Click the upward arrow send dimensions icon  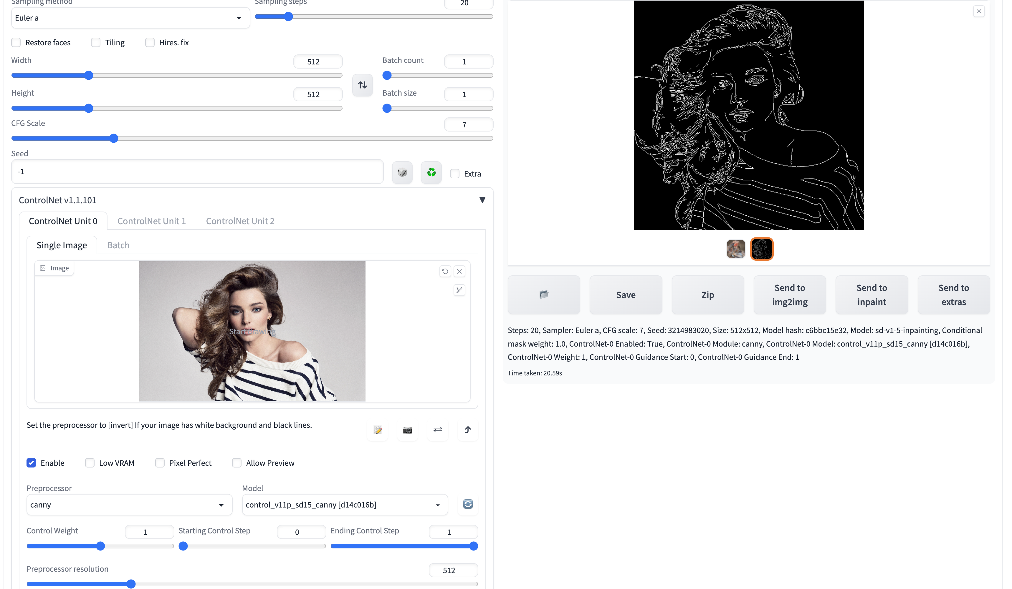tap(467, 429)
